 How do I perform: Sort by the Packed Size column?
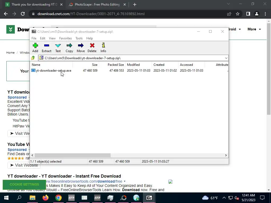[112, 65]
